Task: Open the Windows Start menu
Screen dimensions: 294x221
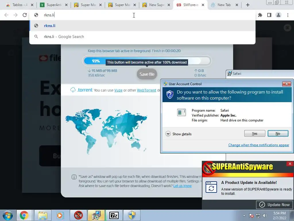Action: point(8,215)
